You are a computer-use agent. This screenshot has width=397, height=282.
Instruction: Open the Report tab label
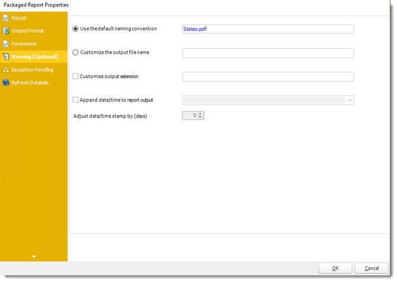pyautogui.click(x=19, y=18)
